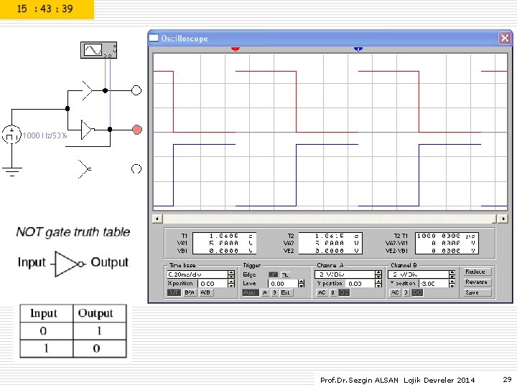Set trigger source to Ext
Viewport: 517px width, 387px height.
point(286,292)
